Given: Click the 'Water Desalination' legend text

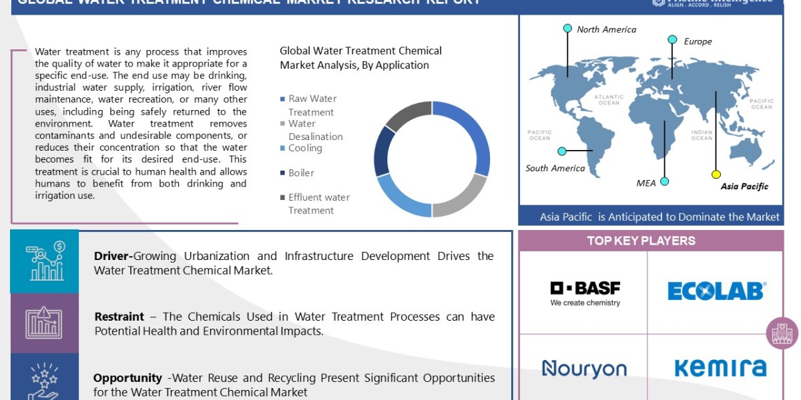Looking at the screenshot, I should pos(316,130).
